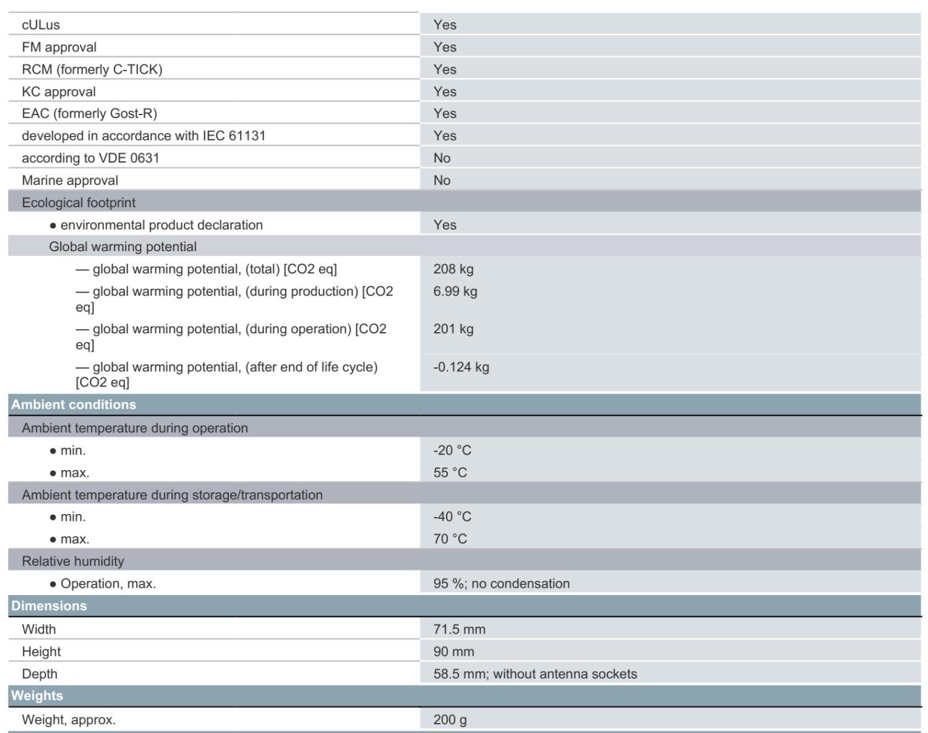
Task: Select the Ecological footprint subheading row
Action: 79,202
